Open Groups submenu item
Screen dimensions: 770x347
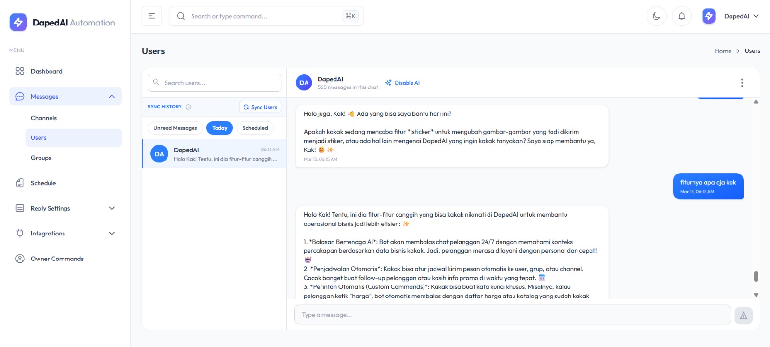click(x=41, y=158)
